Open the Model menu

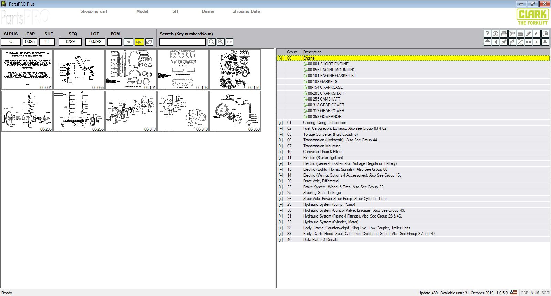pyautogui.click(x=142, y=11)
